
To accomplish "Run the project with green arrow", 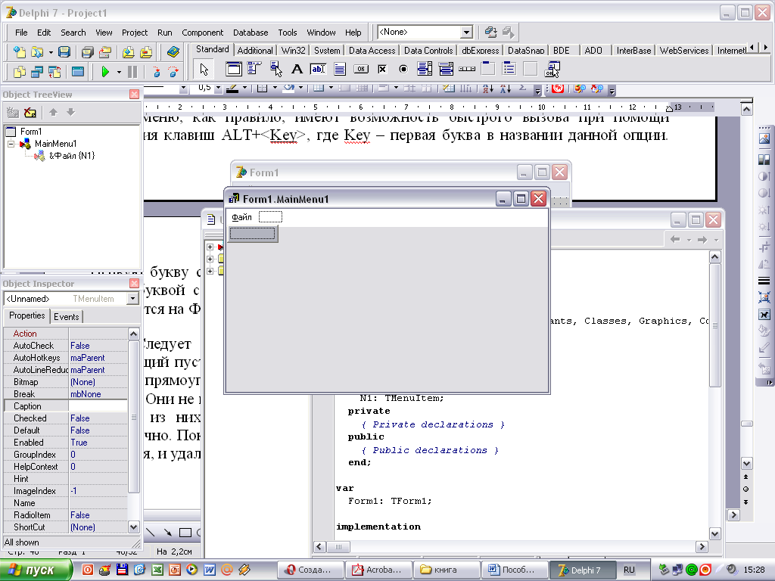I will click(x=104, y=72).
